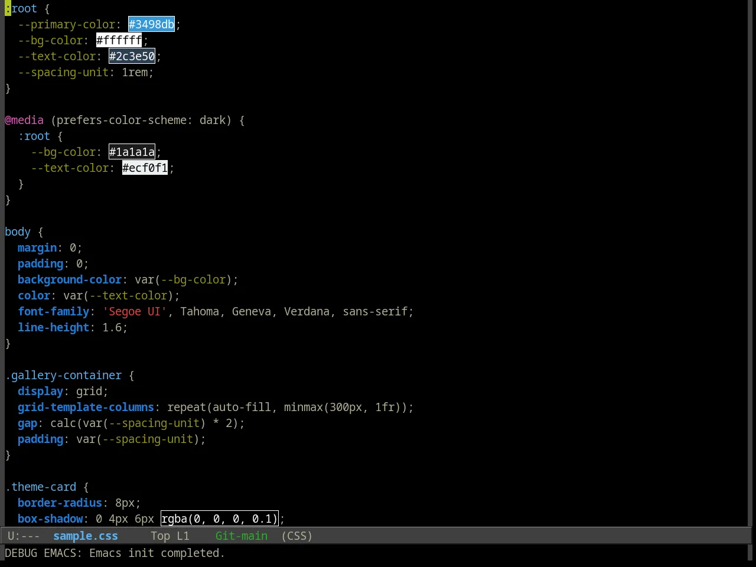The width and height of the screenshot is (756, 567).
Task: Click the --spacing-unit: 1rem declaration
Action: coord(86,72)
